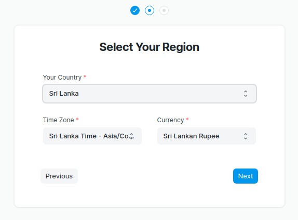Click the Currency field label
This screenshot has width=298, height=220.
(170, 120)
